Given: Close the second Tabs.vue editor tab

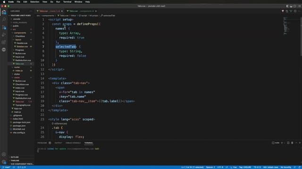Looking at the screenshot, I should pos(96,11).
